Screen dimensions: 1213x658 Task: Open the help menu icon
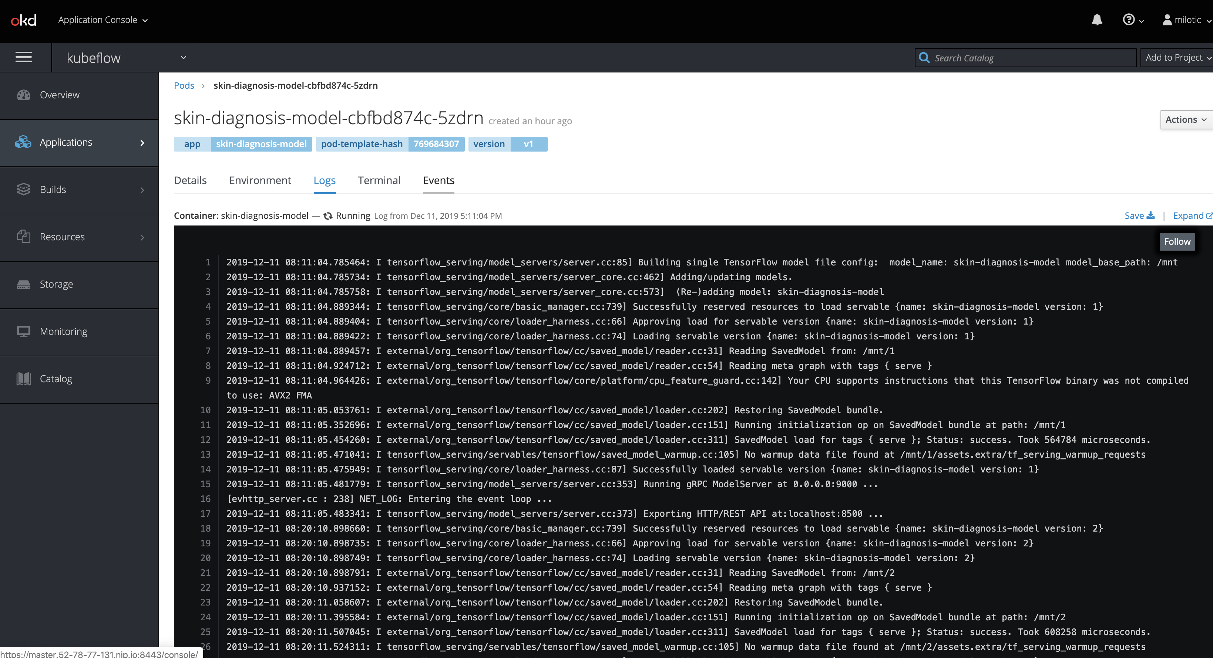(x=1129, y=20)
